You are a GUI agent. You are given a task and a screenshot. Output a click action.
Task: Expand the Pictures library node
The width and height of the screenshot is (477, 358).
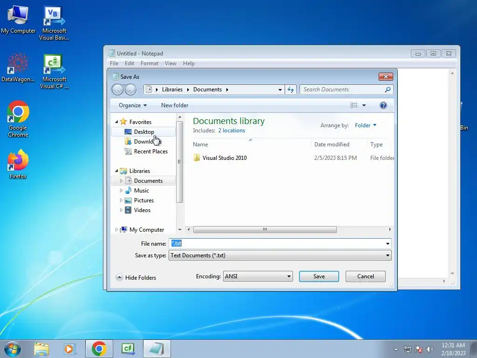(x=121, y=200)
